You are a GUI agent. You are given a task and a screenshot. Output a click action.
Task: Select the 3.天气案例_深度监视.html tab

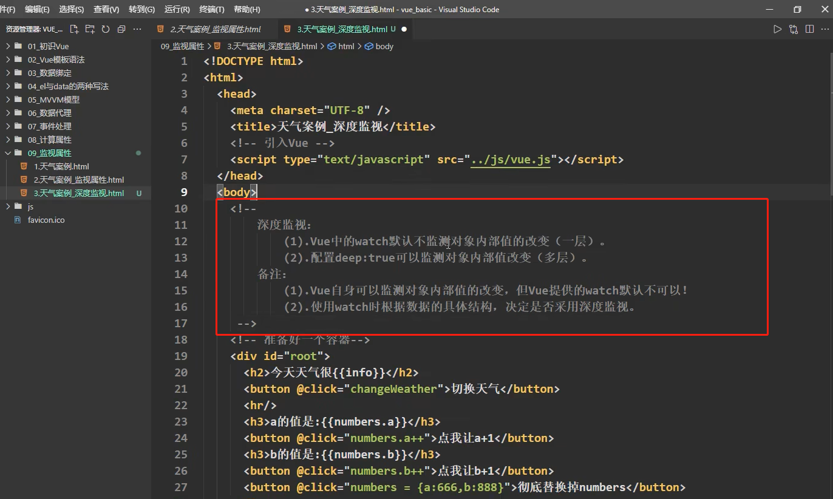[x=346, y=29]
